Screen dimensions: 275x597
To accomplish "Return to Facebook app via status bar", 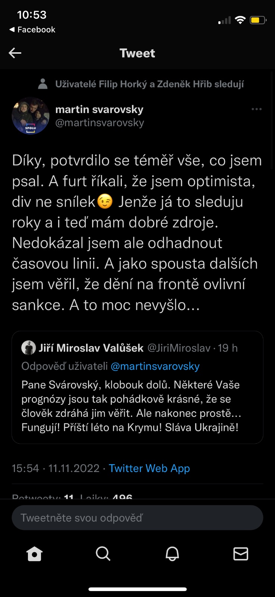I will click(32, 30).
